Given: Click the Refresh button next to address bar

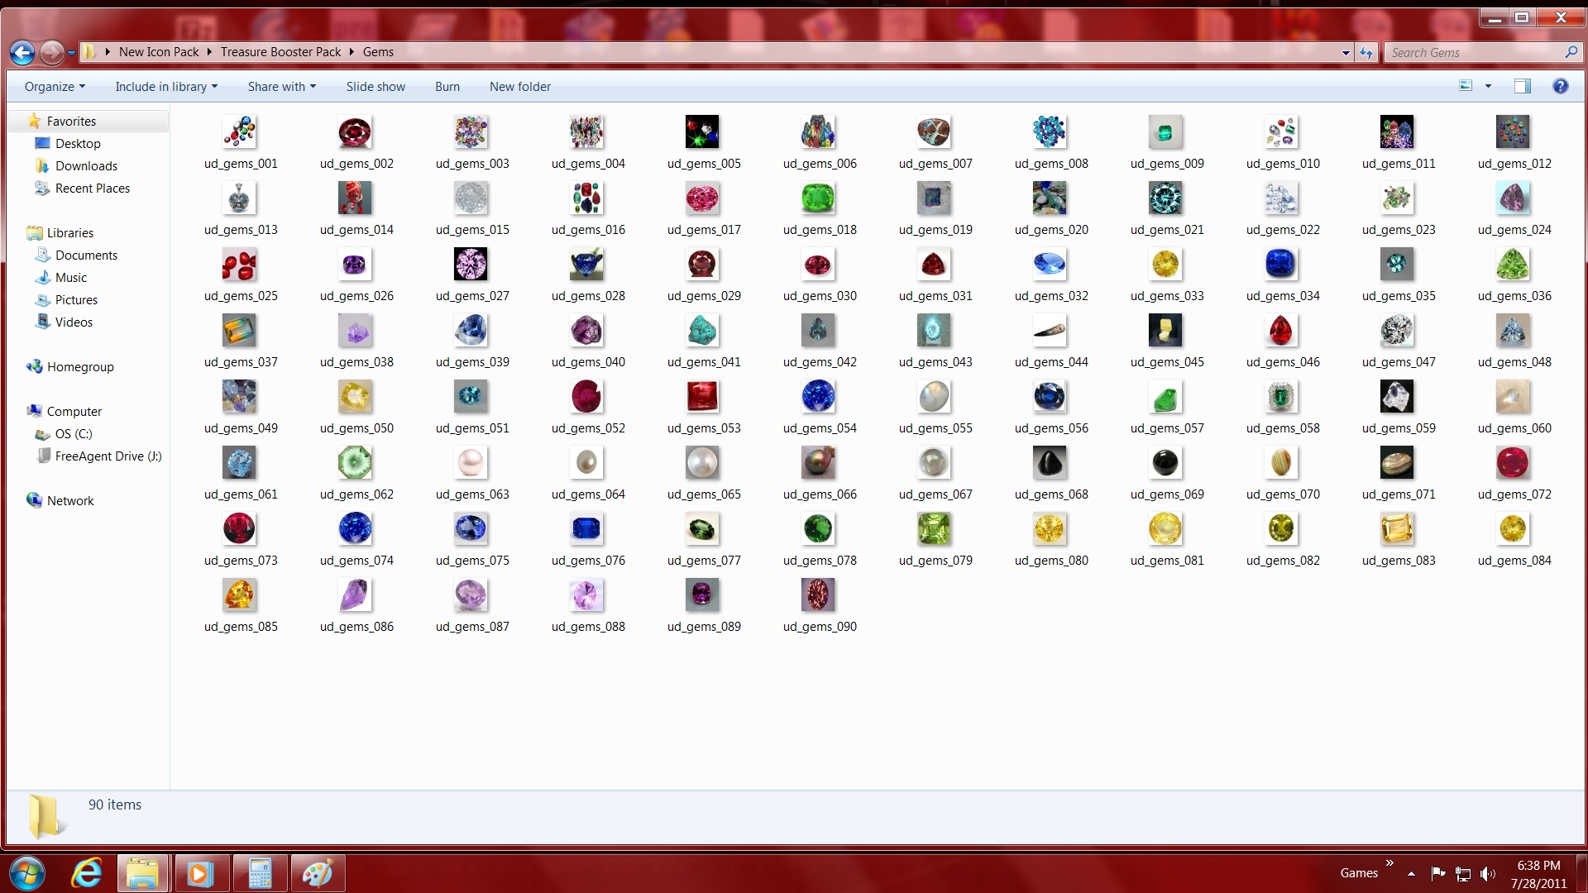Looking at the screenshot, I should click(x=1366, y=53).
